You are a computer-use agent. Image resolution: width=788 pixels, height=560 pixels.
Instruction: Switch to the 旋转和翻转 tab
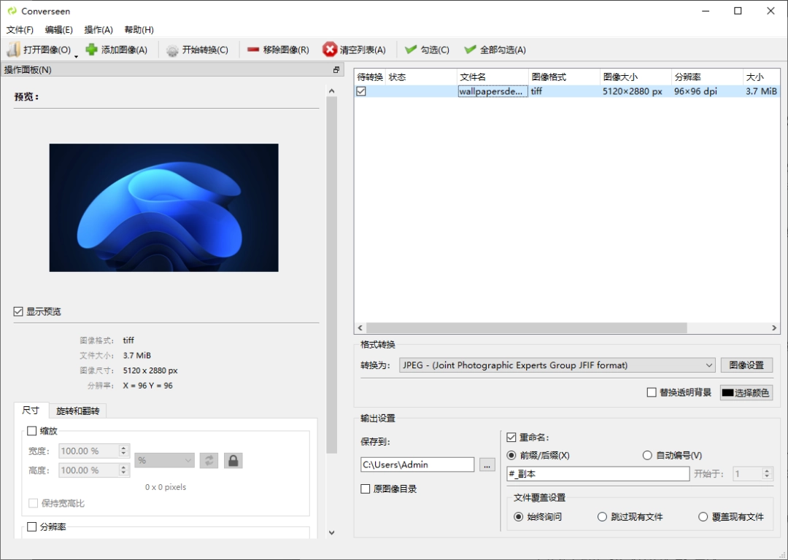click(77, 411)
